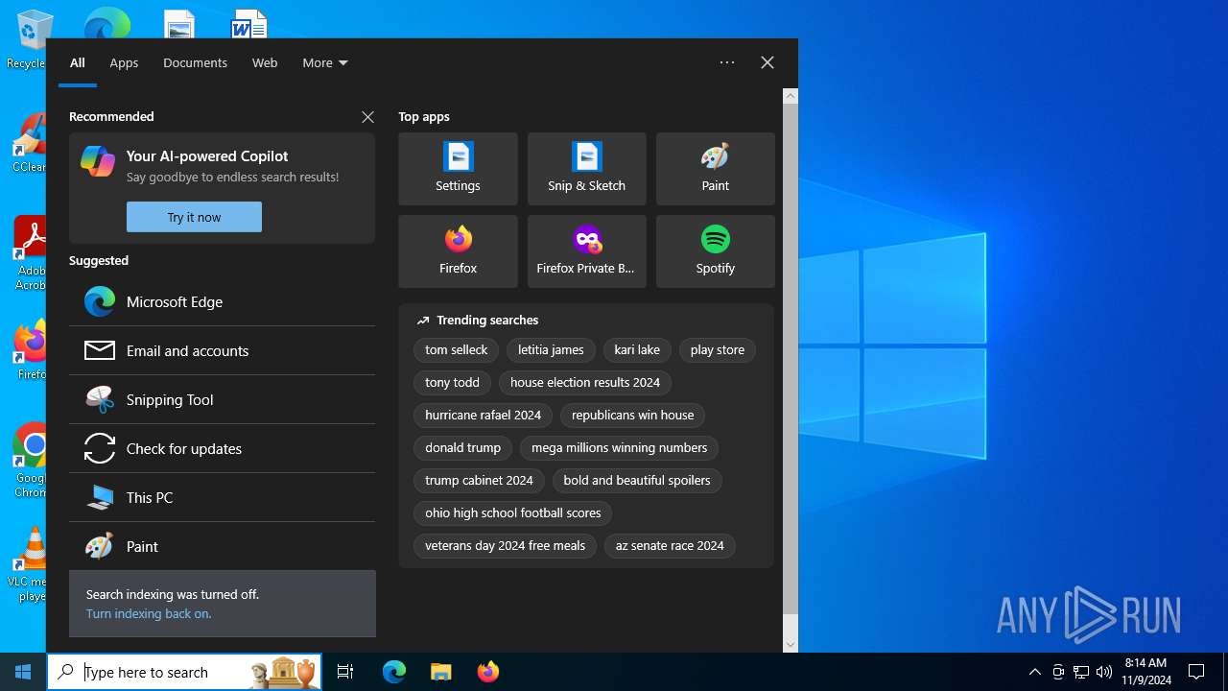The height and width of the screenshot is (691, 1228).
Task: Search 'az senate race 2024'
Action: pyautogui.click(x=670, y=546)
